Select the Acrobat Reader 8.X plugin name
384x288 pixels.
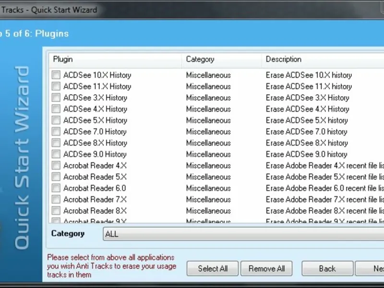(x=95, y=211)
